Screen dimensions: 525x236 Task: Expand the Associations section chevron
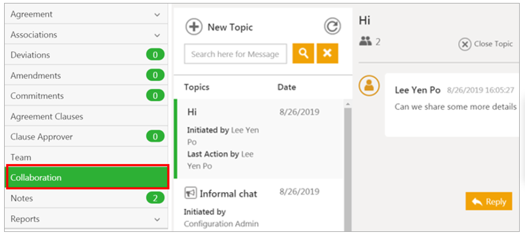[x=157, y=35]
